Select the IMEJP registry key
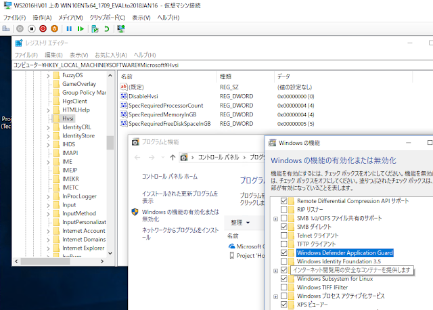 click(x=70, y=170)
